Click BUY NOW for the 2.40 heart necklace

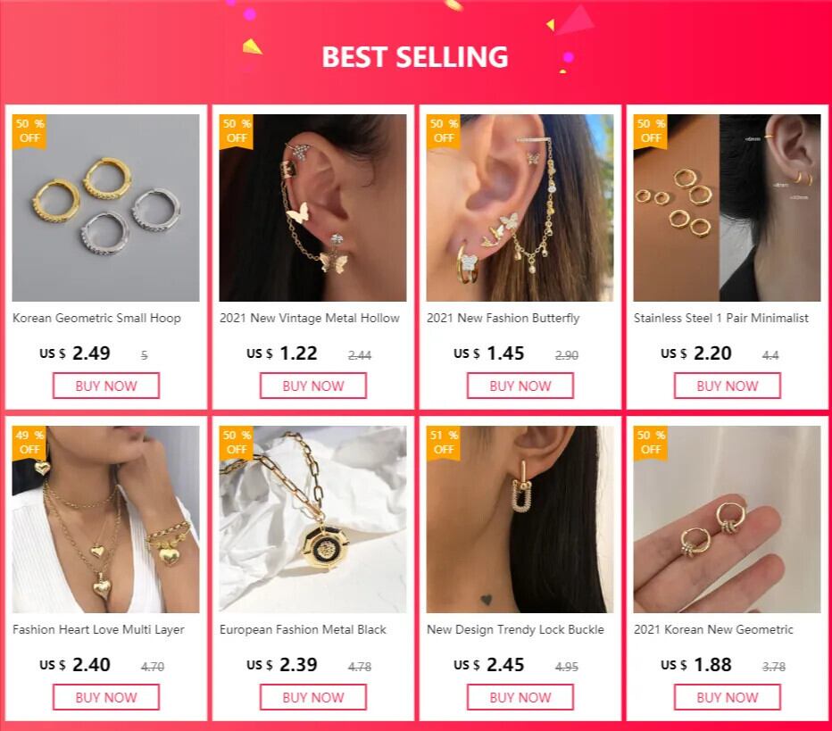click(x=106, y=697)
